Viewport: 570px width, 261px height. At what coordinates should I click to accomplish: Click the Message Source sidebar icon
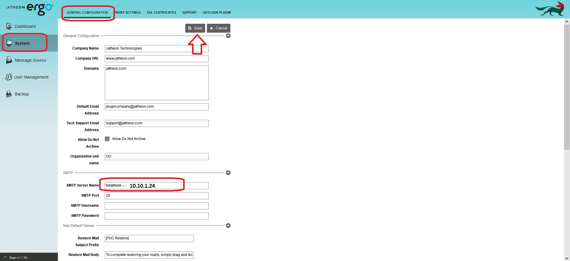click(9, 60)
